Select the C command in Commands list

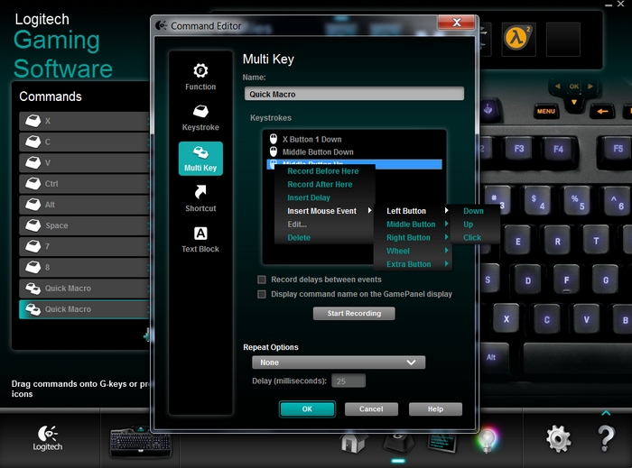[84, 142]
